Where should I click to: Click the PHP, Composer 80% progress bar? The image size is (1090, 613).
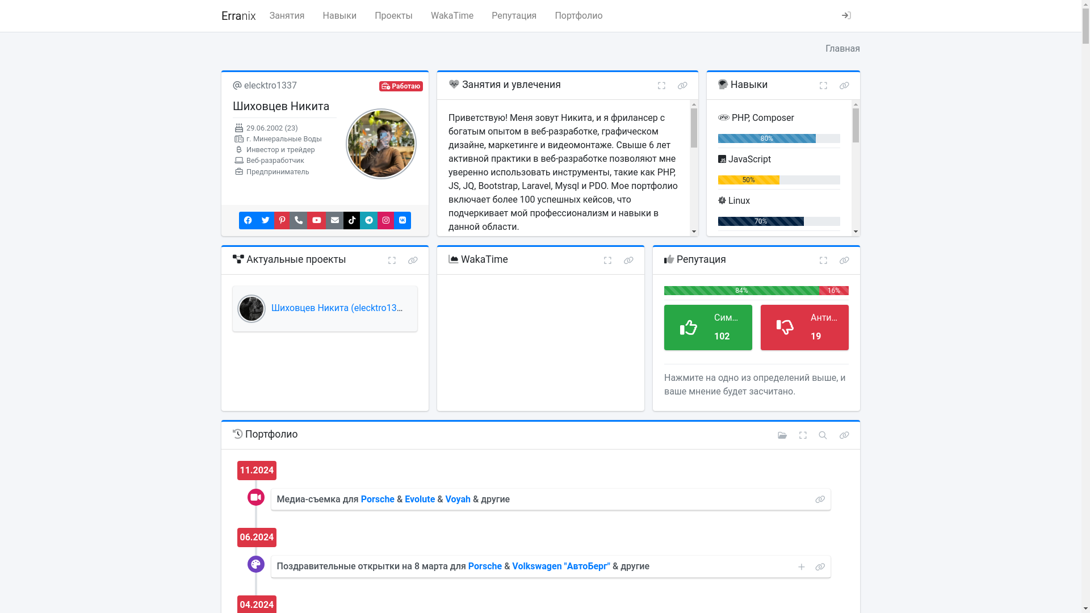(766, 138)
